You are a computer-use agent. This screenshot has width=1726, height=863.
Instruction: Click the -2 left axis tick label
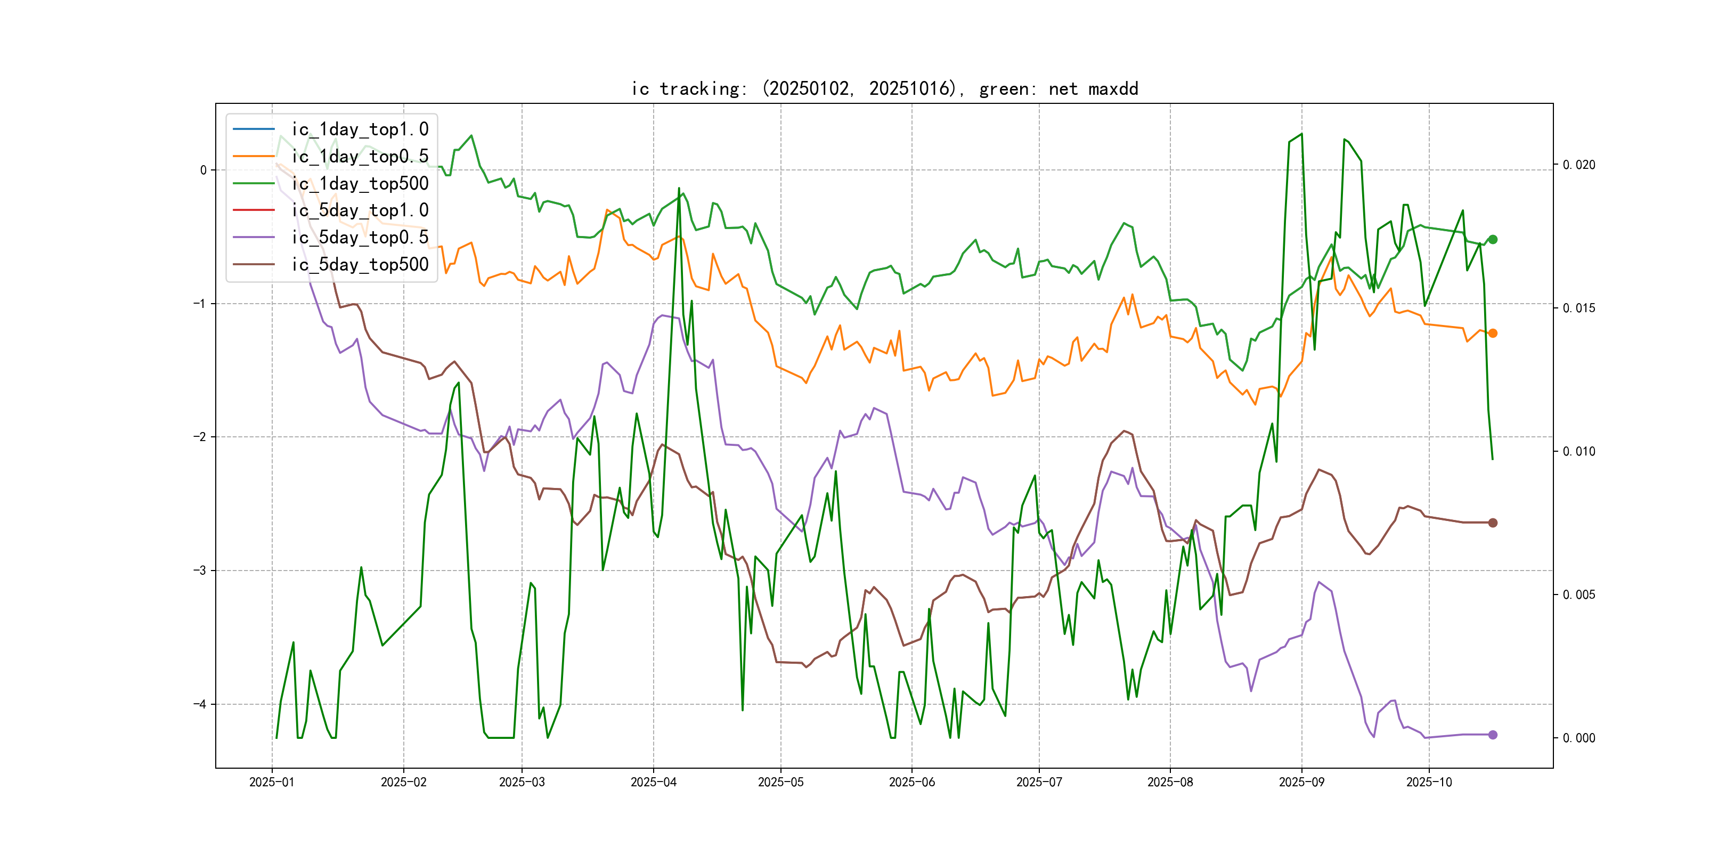click(x=199, y=437)
